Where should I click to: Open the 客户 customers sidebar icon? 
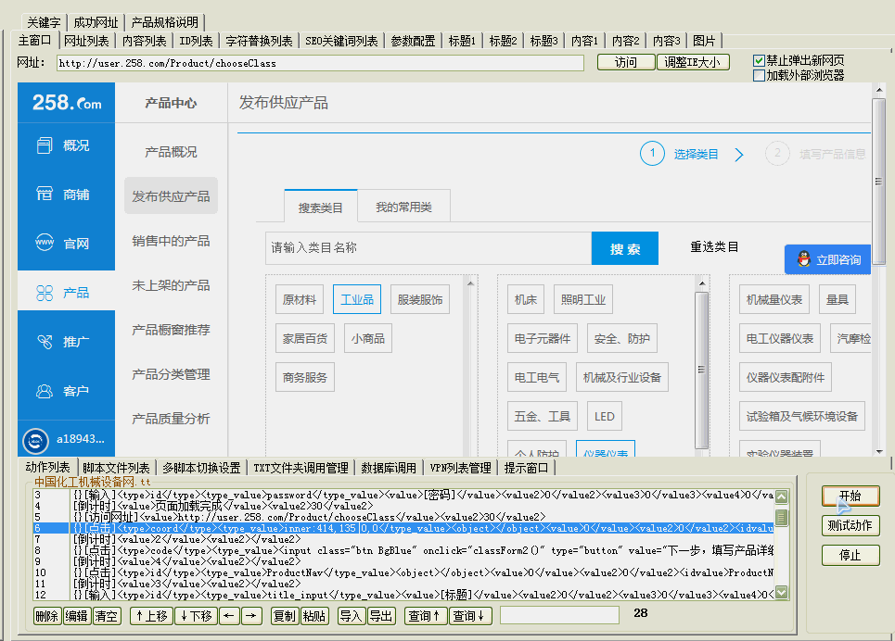[45, 391]
